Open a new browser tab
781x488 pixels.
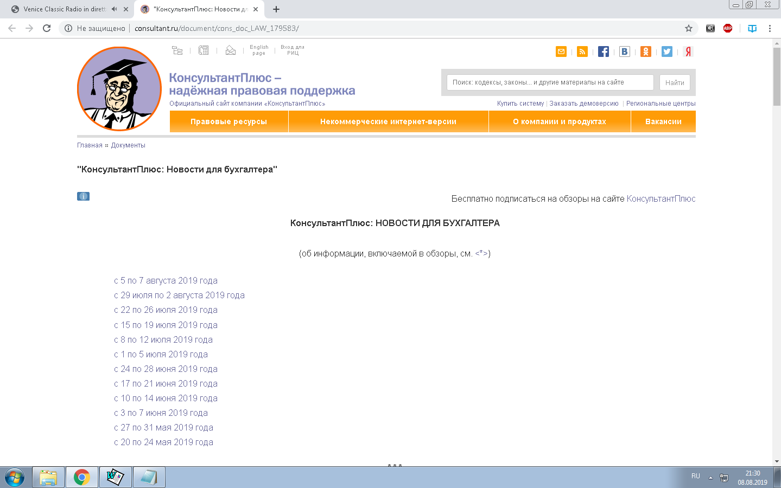(x=276, y=9)
